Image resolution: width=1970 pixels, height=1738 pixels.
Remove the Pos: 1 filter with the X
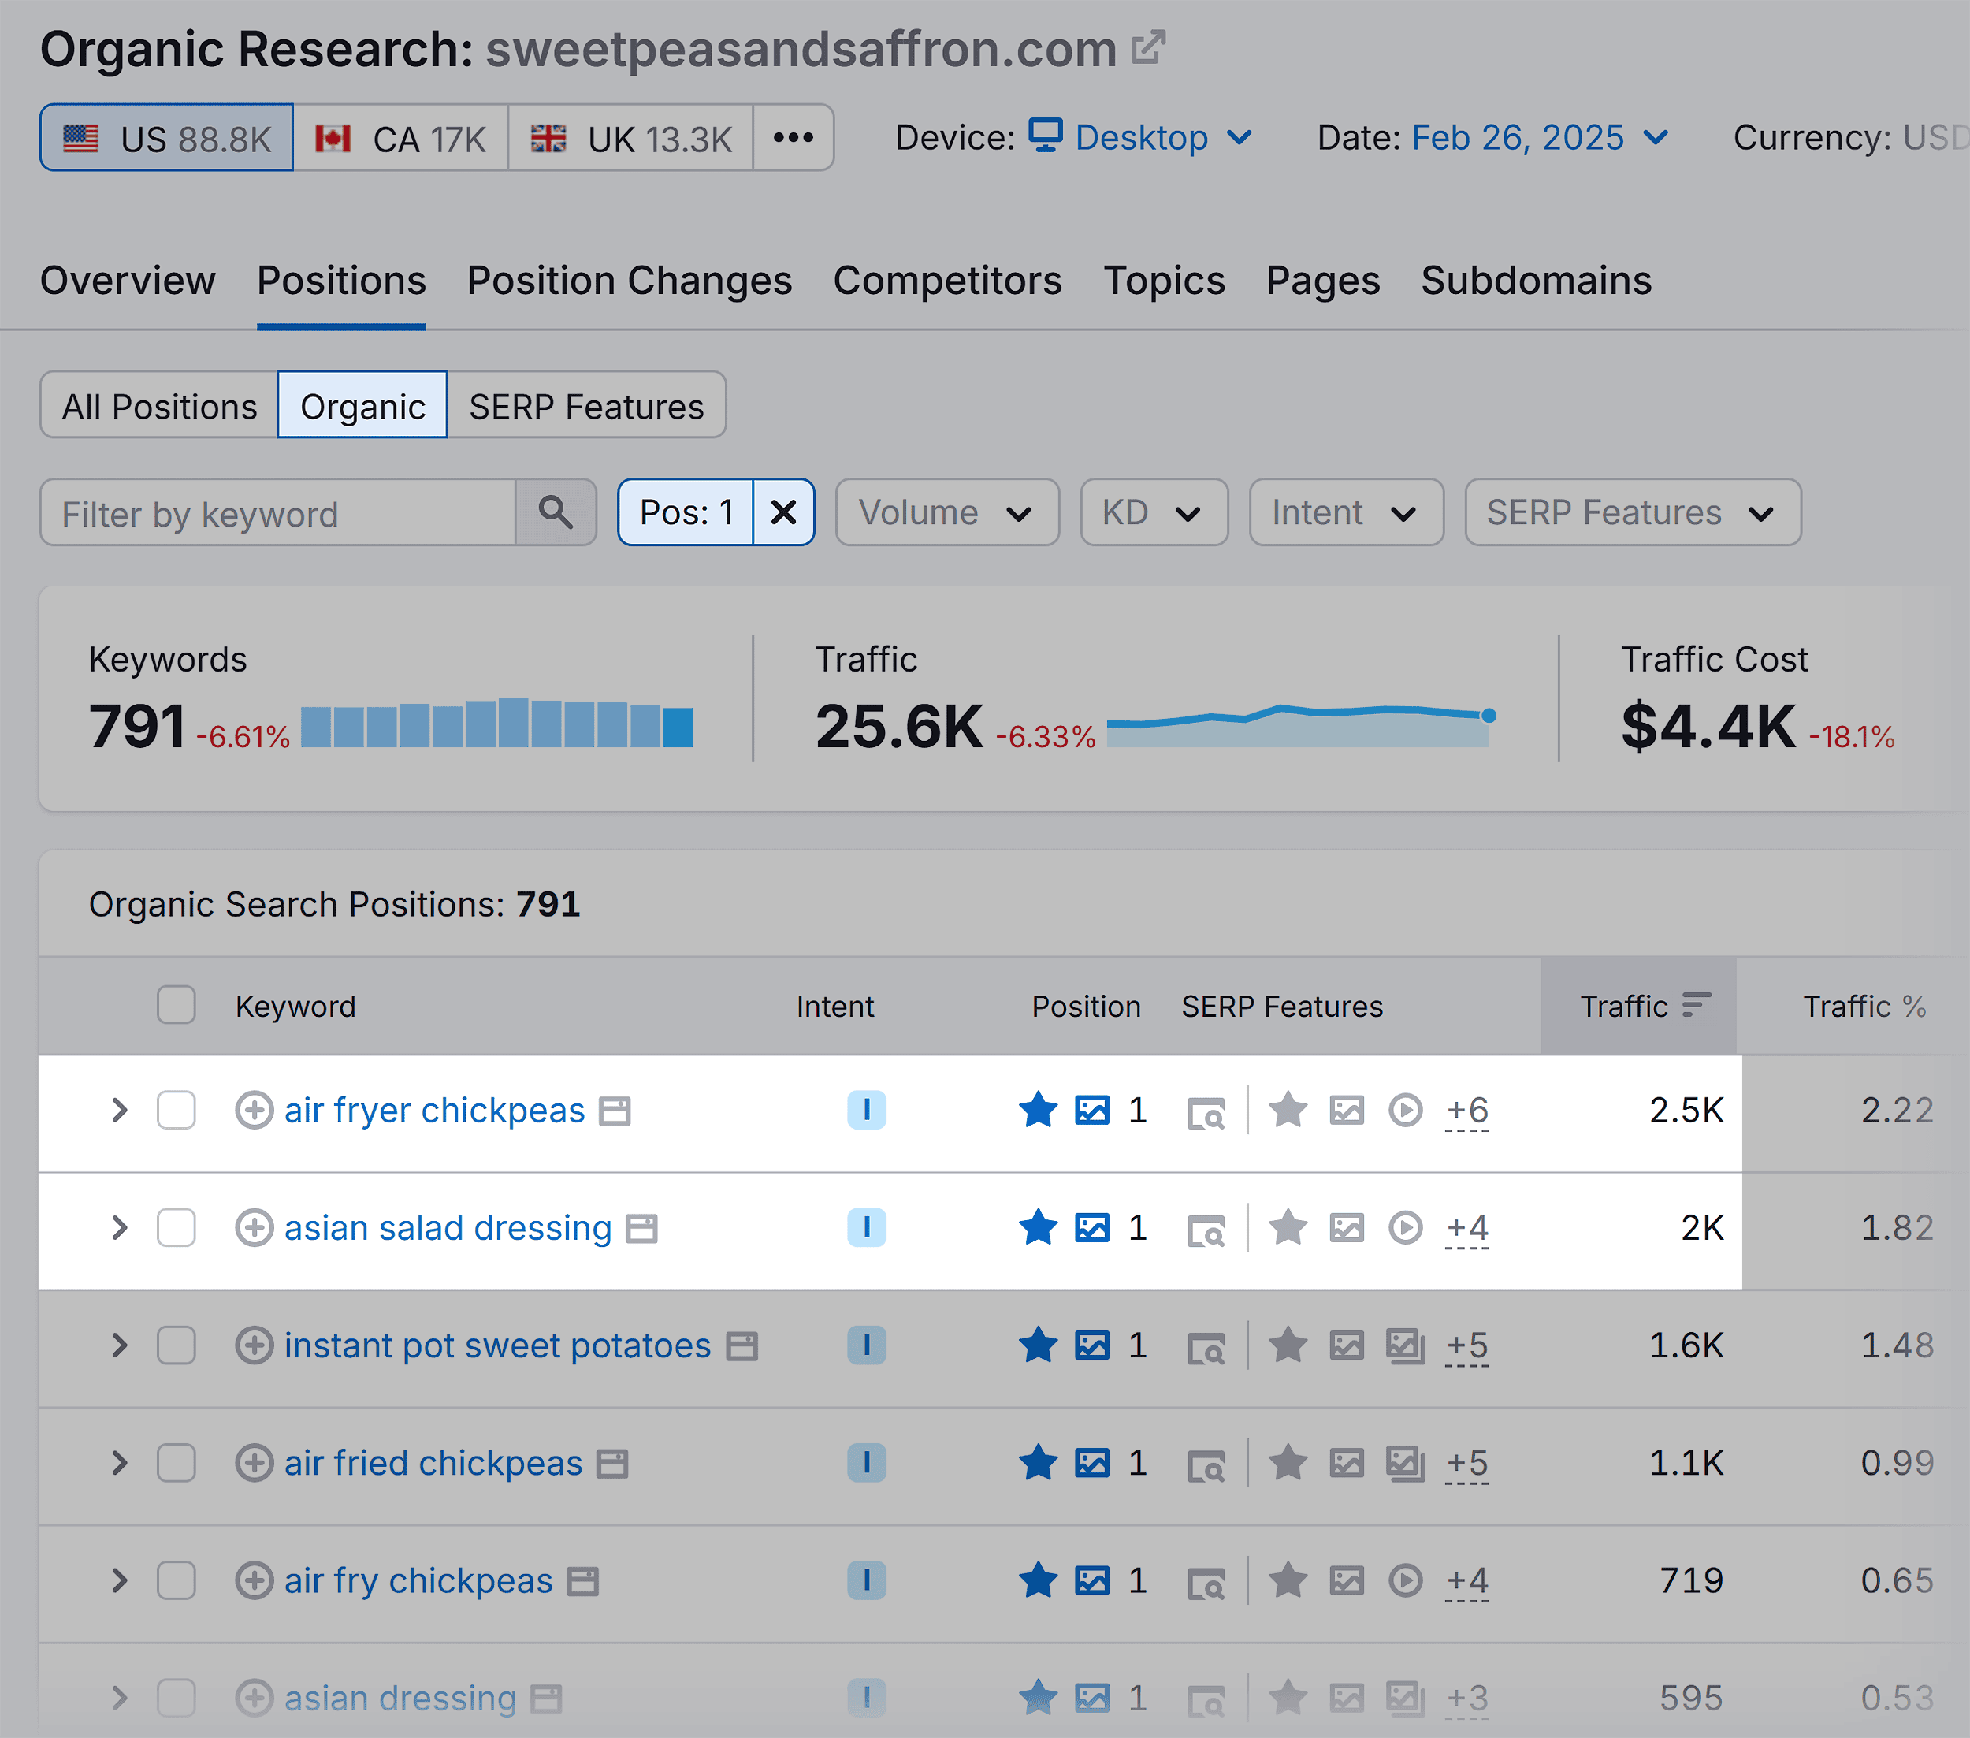[x=782, y=513]
